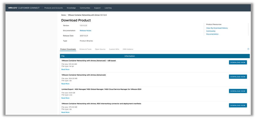Open Products and Accounts menu

(54, 8)
